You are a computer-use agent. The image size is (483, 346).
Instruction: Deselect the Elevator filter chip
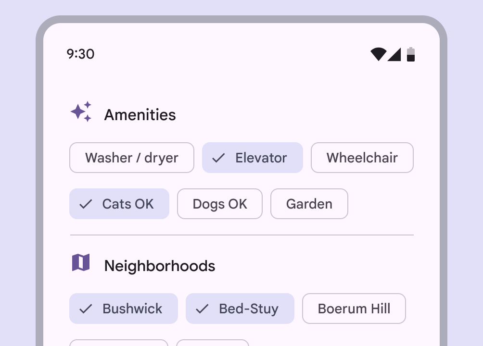253,158
